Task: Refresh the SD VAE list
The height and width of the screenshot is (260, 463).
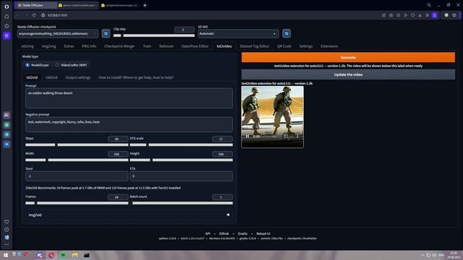Action: (286, 34)
